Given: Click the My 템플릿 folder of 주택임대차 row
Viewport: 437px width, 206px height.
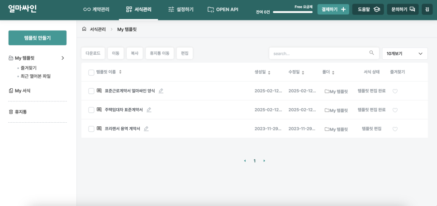Looking at the screenshot, I should tap(337, 110).
